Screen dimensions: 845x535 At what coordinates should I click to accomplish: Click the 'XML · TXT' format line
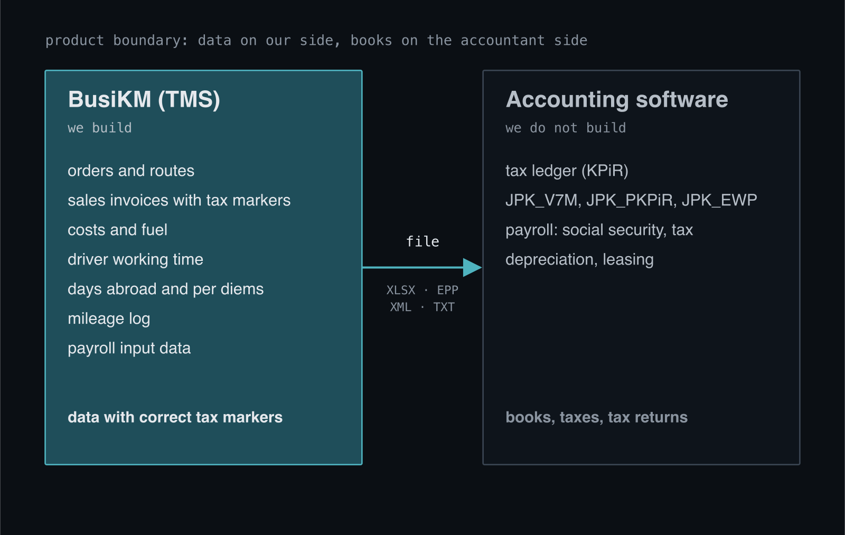pyautogui.click(x=422, y=307)
